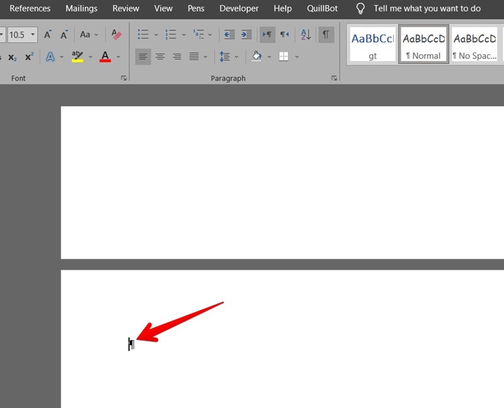Click the Increase Indent icon

[246, 35]
